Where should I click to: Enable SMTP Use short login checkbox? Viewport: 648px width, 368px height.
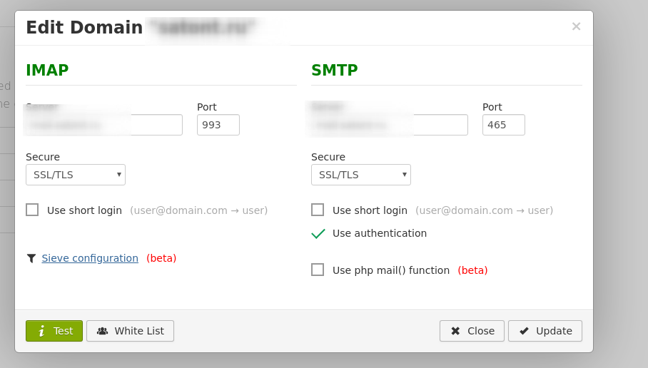[318, 210]
